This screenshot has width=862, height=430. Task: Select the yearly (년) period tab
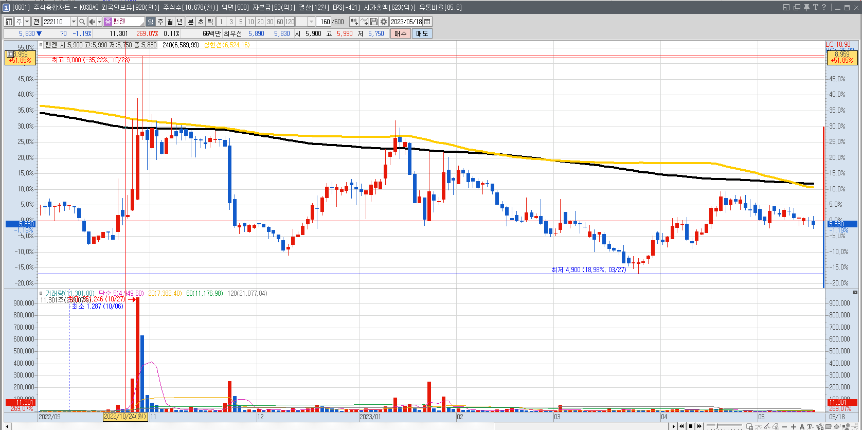[180, 22]
